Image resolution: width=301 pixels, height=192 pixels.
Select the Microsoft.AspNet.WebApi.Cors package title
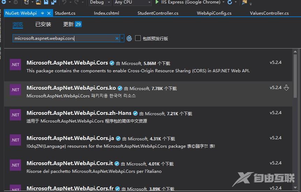pos(67,63)
